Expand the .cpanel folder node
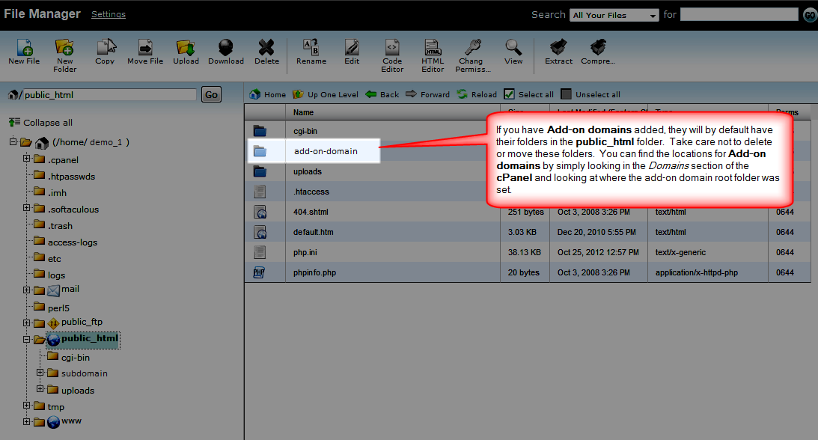This screenshot has height=440, width=818. 27,159
